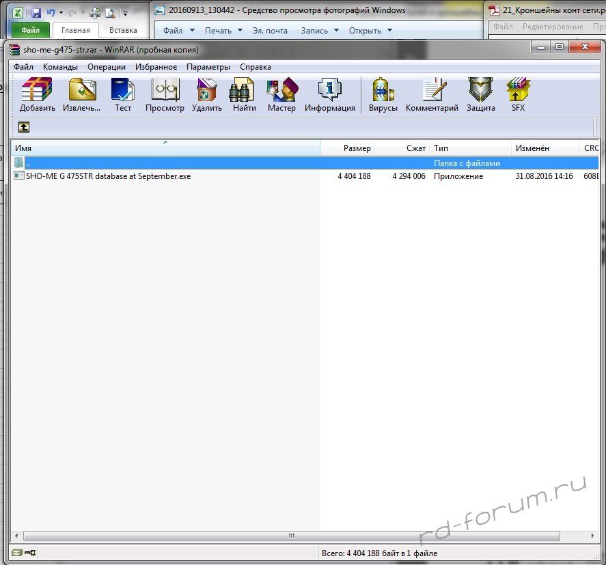Open the Справка menu
The image size is (606, 565).
[256, 67]
